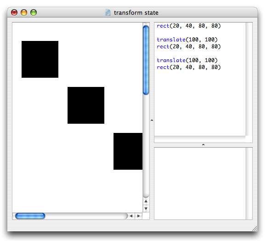This screenshot has height=241, width=267.
Task: Click the first rect(20, 40, 80, 80) line
Action: (189, 26)
